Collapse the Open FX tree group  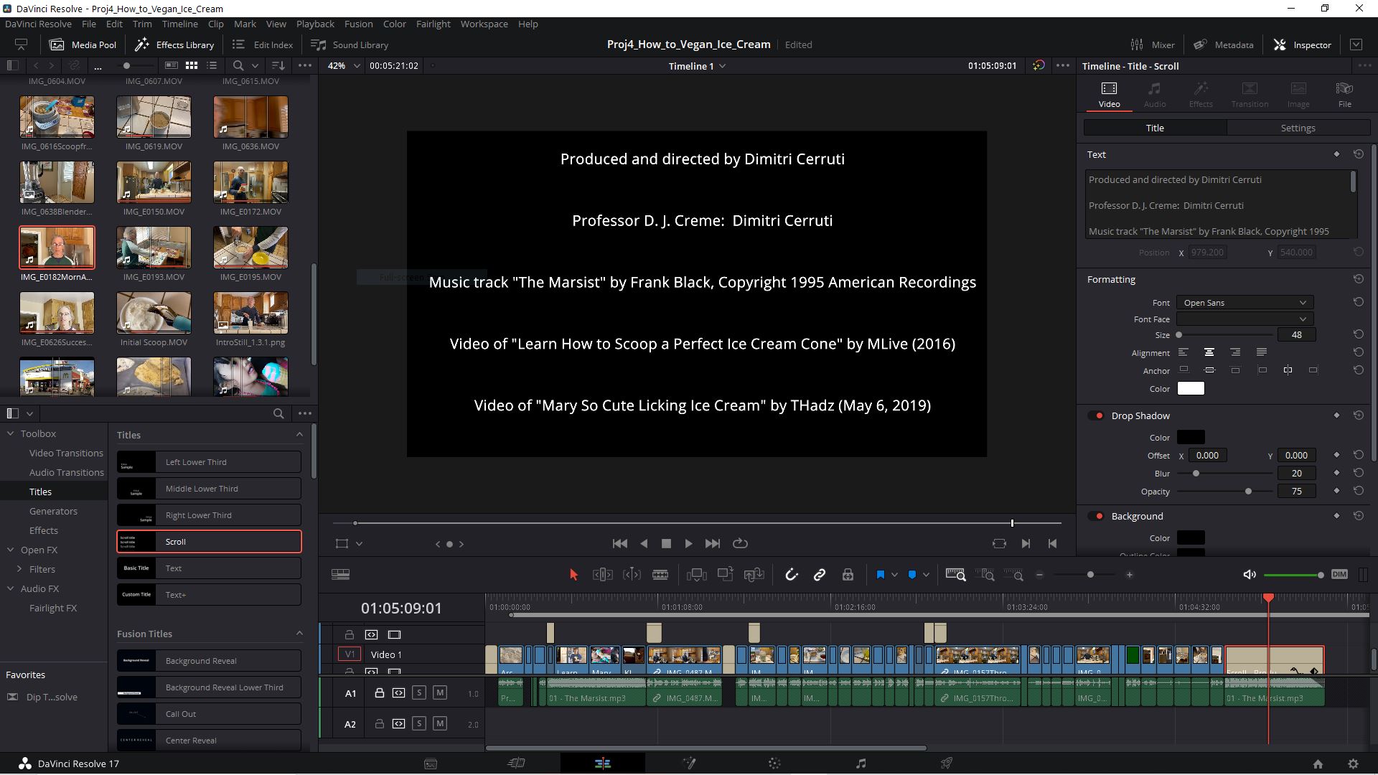[11, 550]
